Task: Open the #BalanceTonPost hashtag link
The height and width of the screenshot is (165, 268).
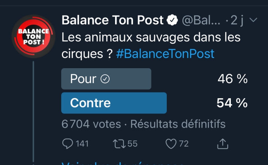Action: tap(165, 54)
